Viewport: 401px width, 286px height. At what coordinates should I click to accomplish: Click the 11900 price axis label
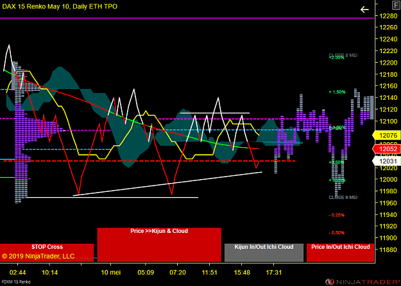pyautogui.click(x=388, y=238)
